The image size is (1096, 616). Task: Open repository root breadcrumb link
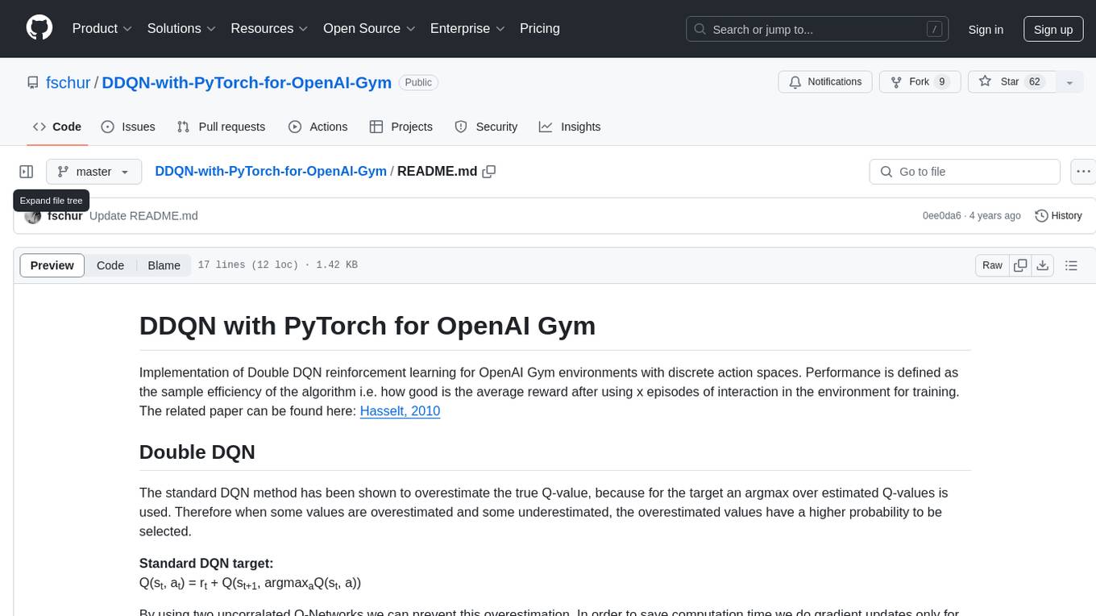pyautogui.click(x=271, y=172)
